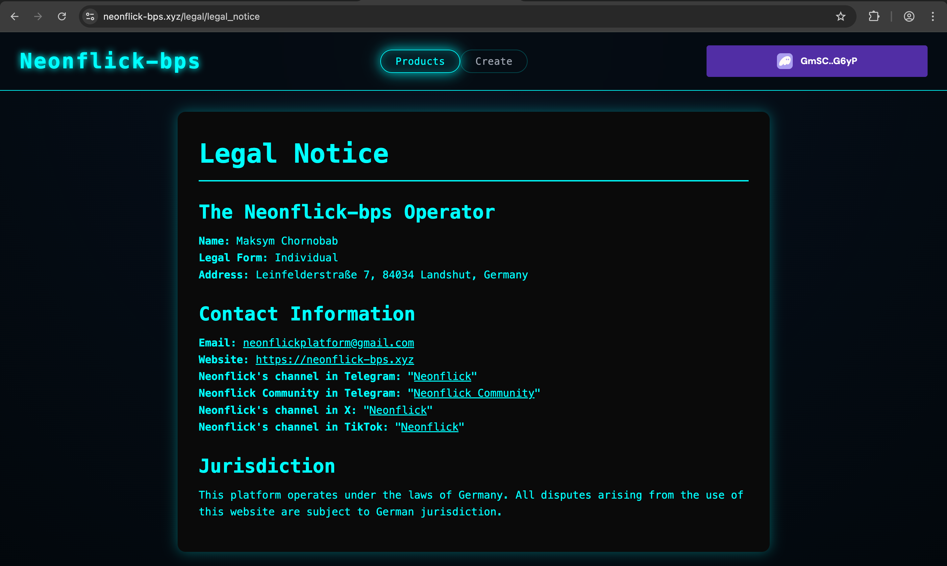Click the browser back arrow

tap(14, 16)
